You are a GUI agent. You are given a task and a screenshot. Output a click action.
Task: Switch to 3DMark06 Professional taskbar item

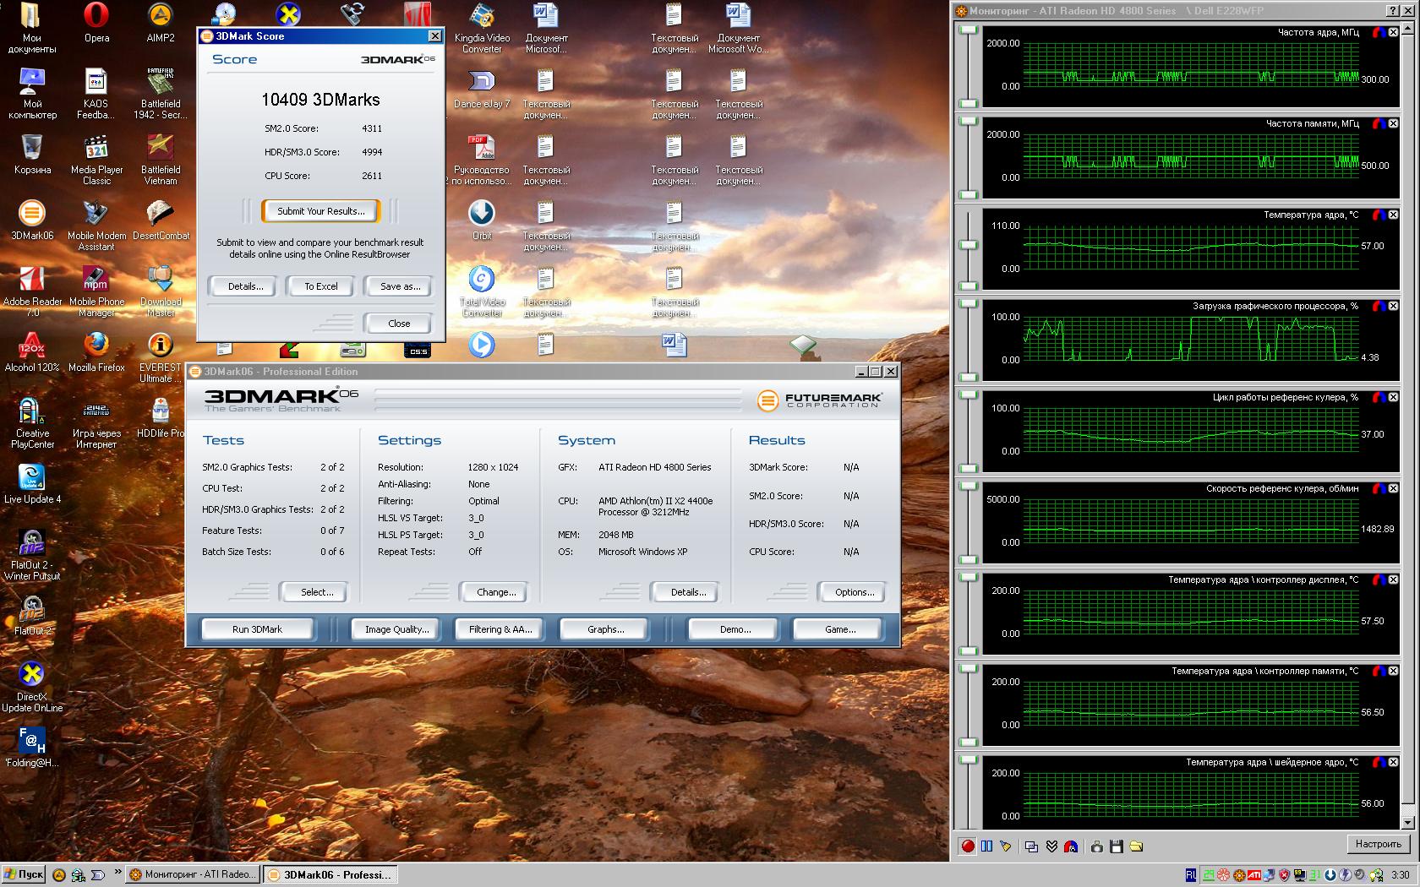[x=330, y=874]
